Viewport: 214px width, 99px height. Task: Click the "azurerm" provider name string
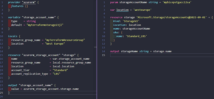pos(29,2)
